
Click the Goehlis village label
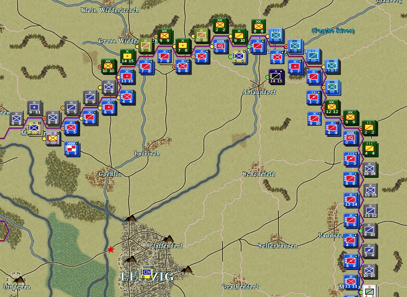[x=110, y=174]
